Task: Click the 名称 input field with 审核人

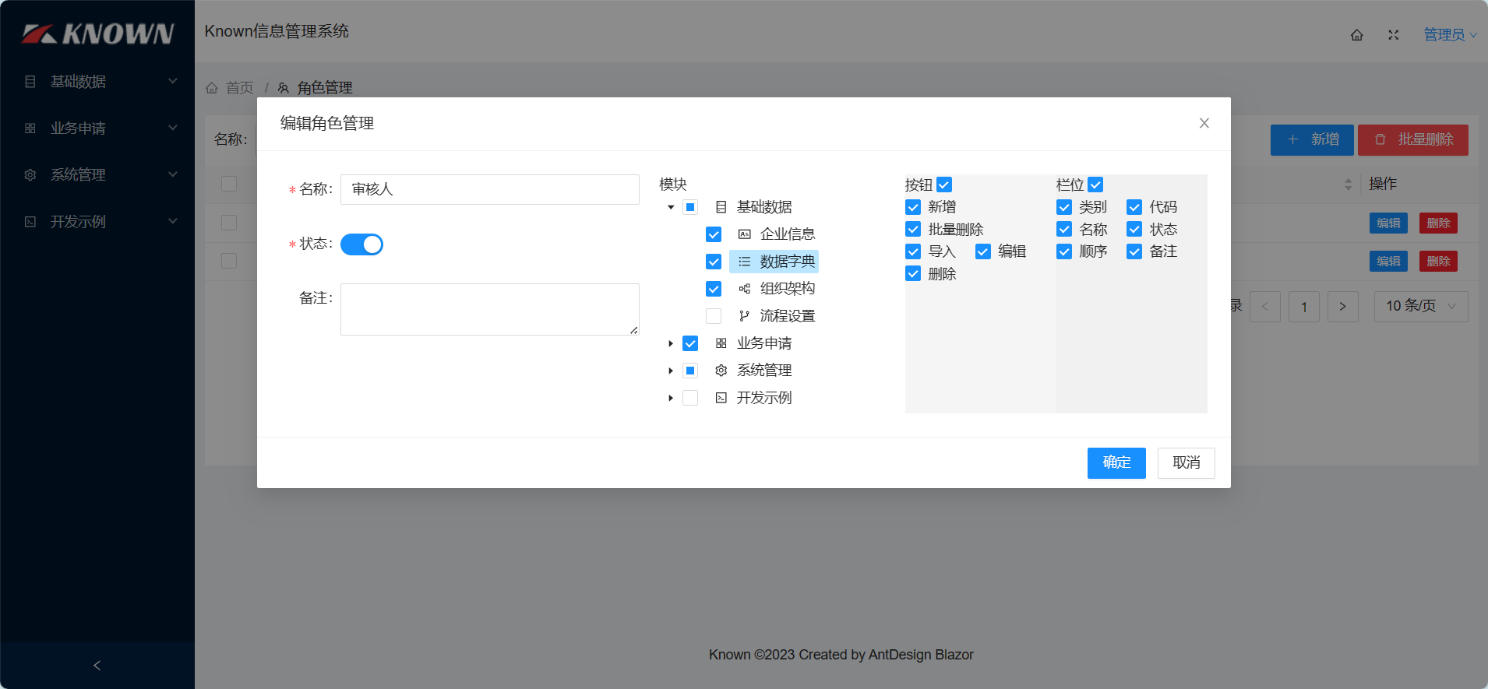Action: tap(490, 189)
